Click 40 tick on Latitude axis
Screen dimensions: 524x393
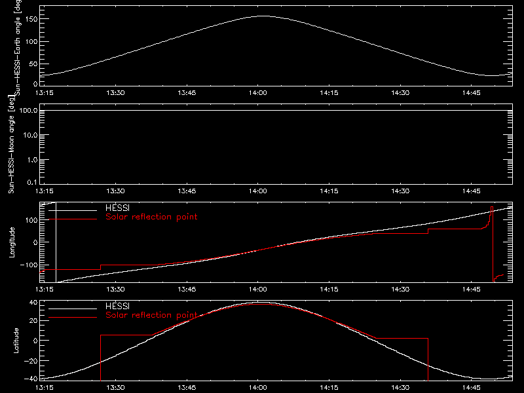coord(34,303)
